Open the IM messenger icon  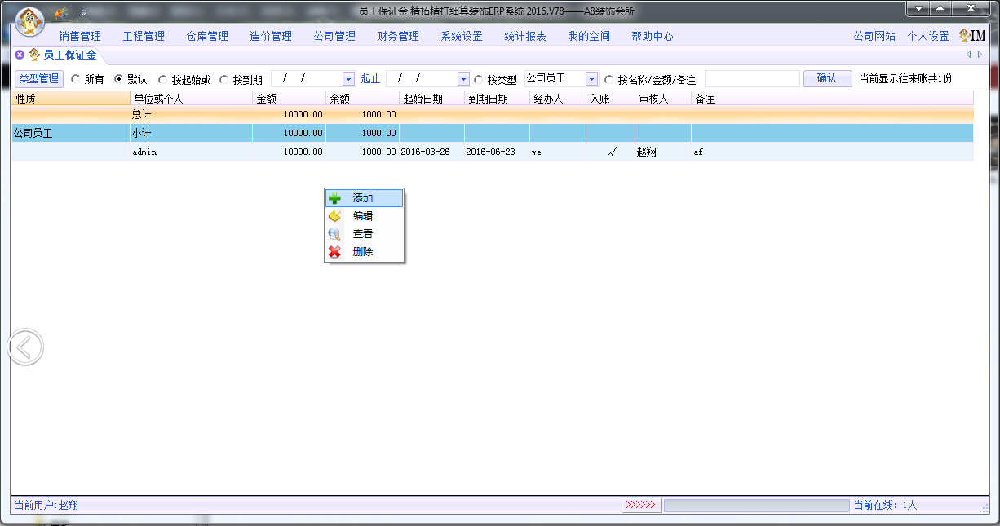971,36
